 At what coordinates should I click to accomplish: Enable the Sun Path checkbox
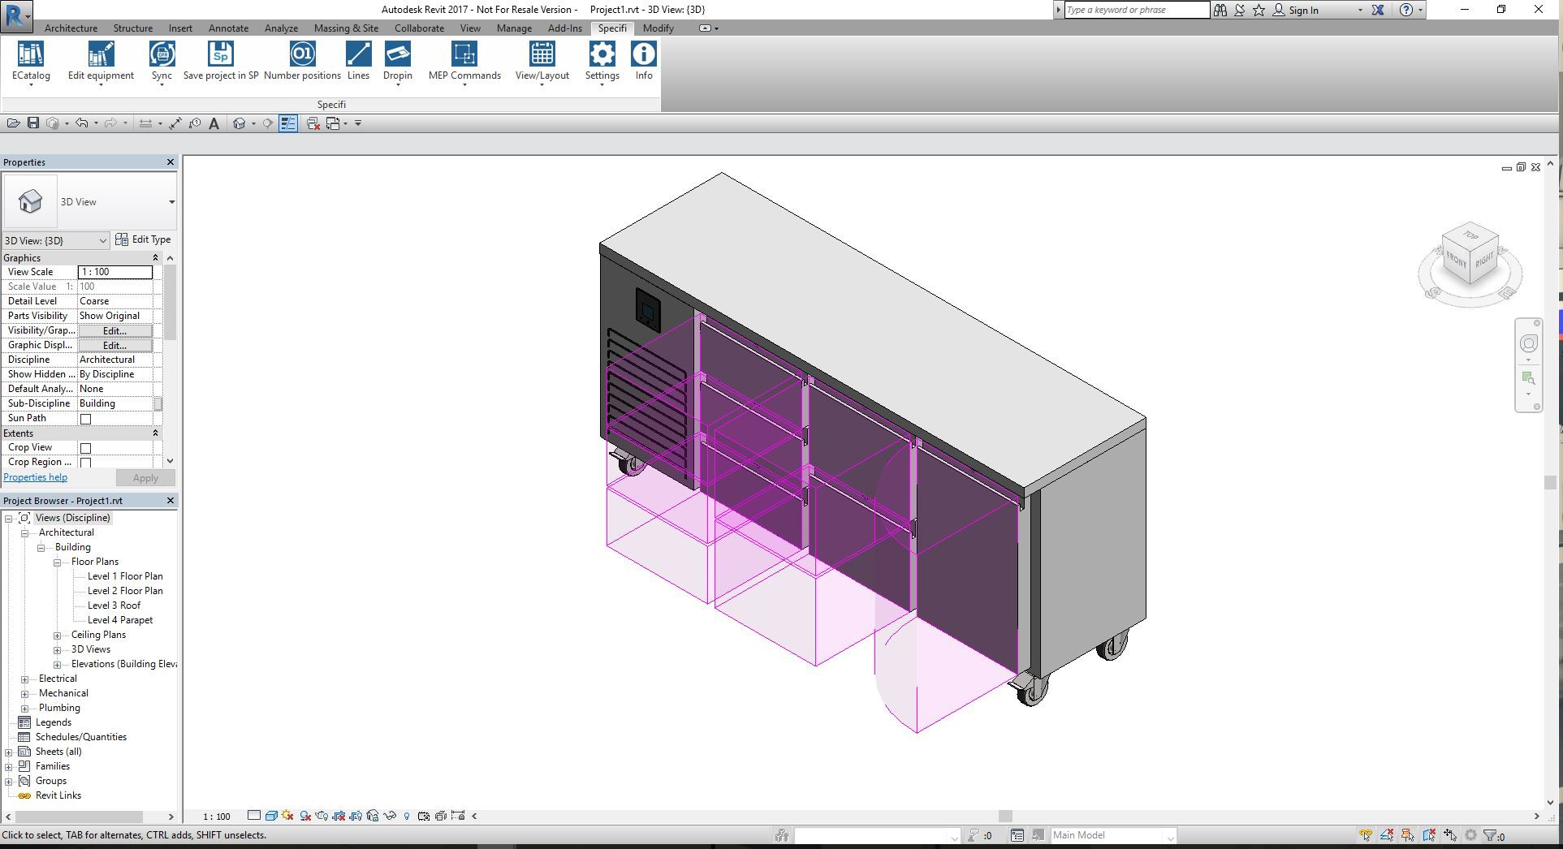[86, 419]
